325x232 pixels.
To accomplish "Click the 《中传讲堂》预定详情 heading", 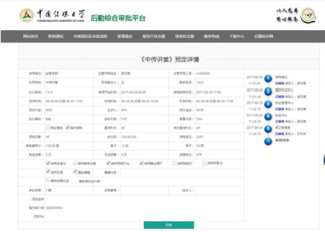I will coord(170,60).
